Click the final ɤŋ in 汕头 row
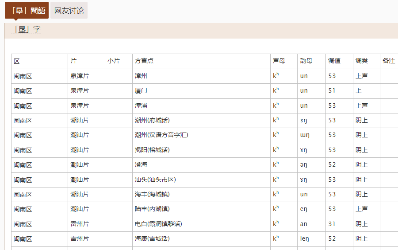 tap(303, 180)
